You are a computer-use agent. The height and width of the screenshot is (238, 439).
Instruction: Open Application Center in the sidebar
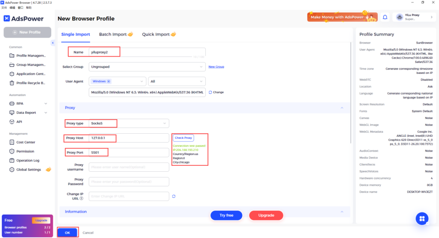(27, 74)
